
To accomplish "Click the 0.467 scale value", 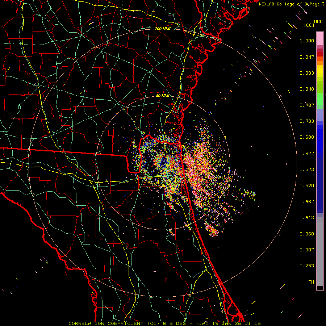I will point(307,202).
